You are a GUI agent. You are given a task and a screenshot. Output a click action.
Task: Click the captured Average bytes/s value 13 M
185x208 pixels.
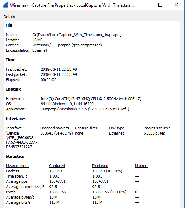tap(54, 197)
